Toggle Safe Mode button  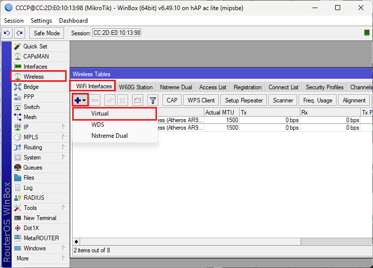click(46, 33)
